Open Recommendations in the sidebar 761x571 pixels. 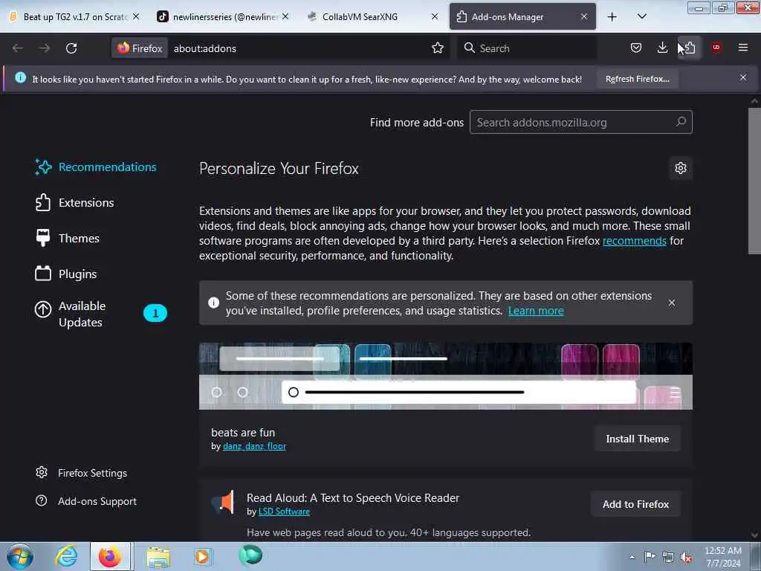coord(96,167)
